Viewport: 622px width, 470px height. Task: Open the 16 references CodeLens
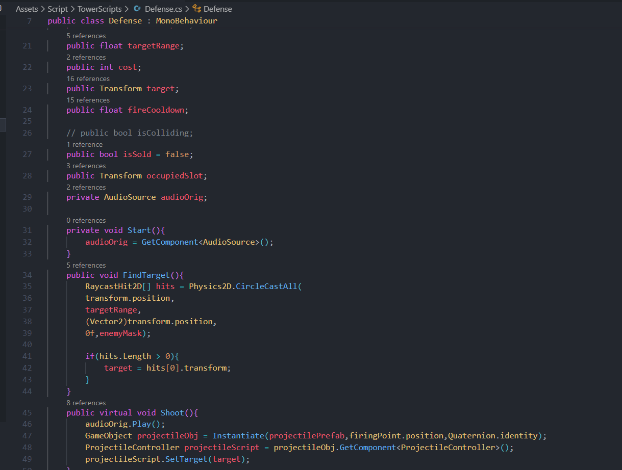[88, 79]
